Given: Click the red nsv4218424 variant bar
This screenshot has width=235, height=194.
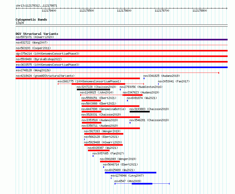Looking at the screenshot, I should (78, 78).
